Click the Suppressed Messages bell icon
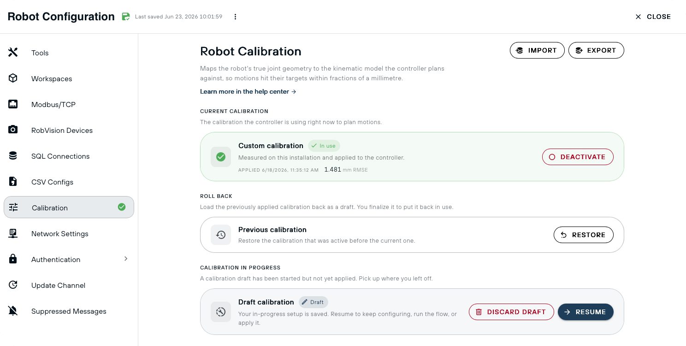Screen dimensions: 686x346 pos(13,311)
